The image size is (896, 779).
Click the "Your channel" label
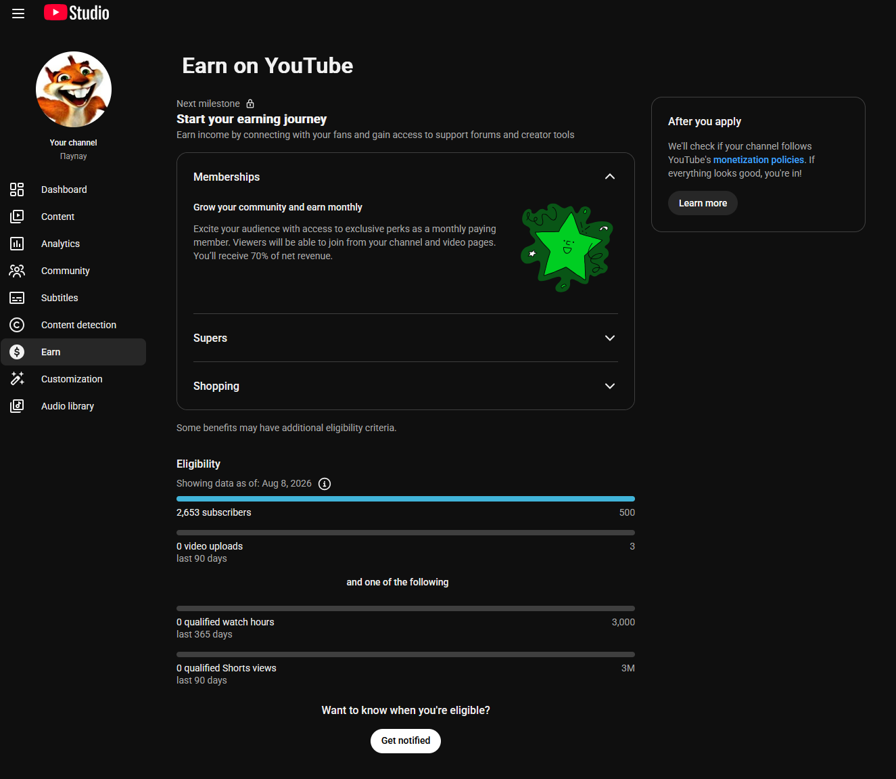pyautogui.click(x=73, y=143)
